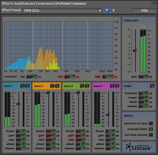Image resolution: width=158 pixels, height=155 pixels.
Task: Edit limiter threshold -14.0 field
Action: 143,93
